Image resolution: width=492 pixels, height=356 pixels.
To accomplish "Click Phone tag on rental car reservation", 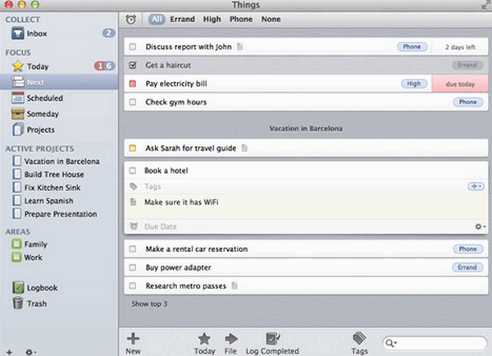I will 468,249.
